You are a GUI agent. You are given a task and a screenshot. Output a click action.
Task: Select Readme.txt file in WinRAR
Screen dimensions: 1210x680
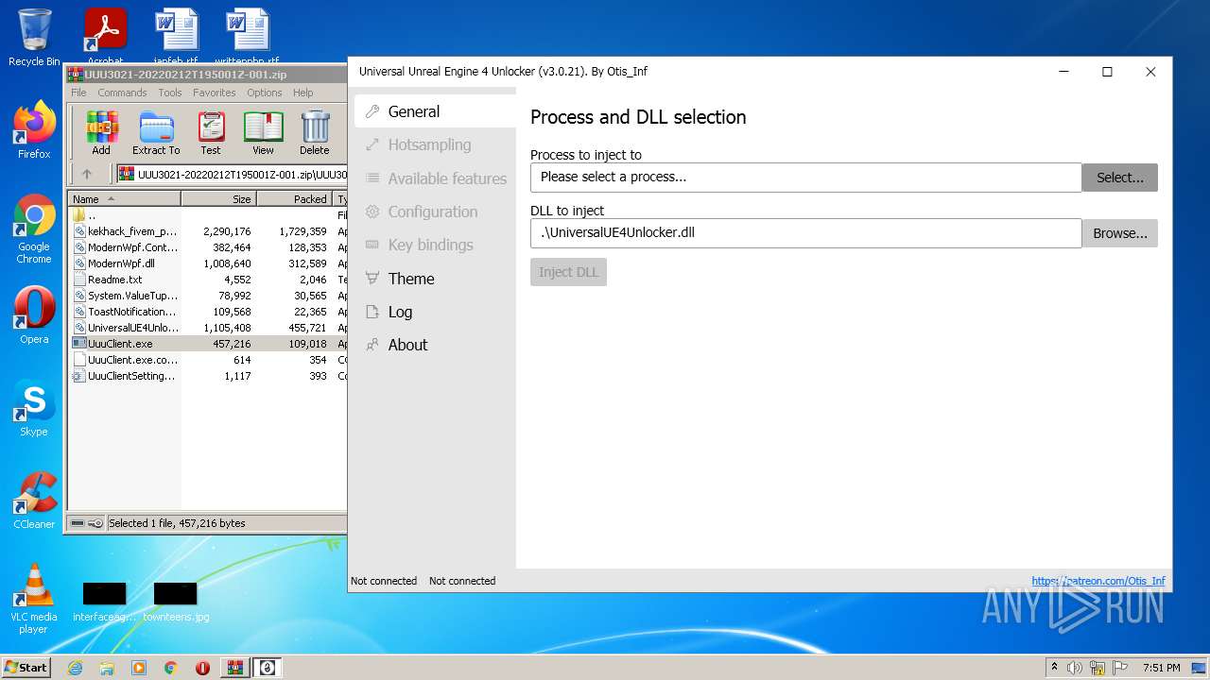point(208,280)
